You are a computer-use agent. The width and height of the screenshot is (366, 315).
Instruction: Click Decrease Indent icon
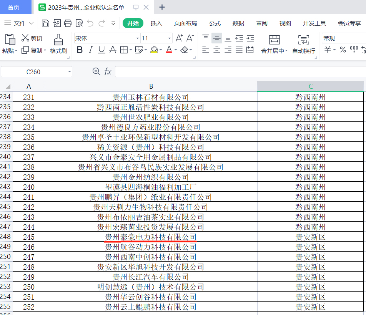[x=239, y=38]
